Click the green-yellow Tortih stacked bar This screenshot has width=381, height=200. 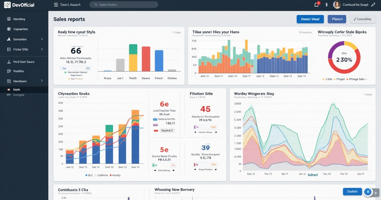click(x=133, y=58)
